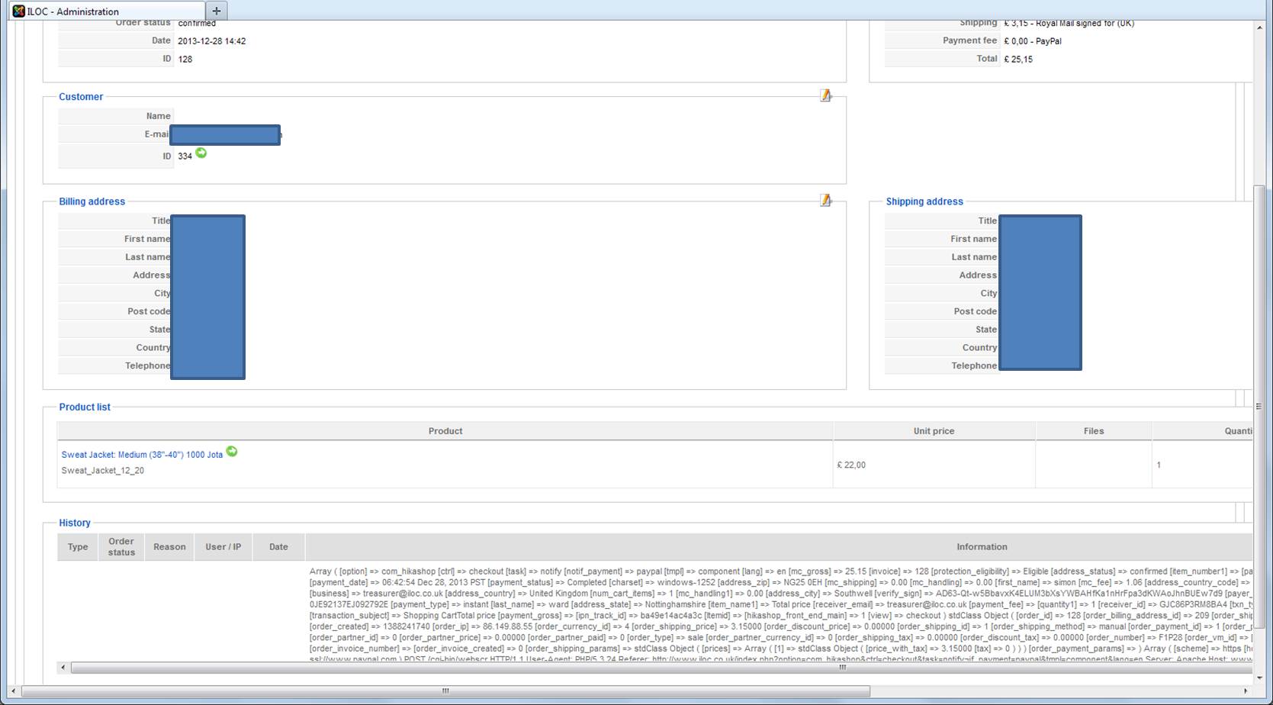Click the Order status column header in History
The width and height of the screenshot is (1273, 705).
pos(121,547)
